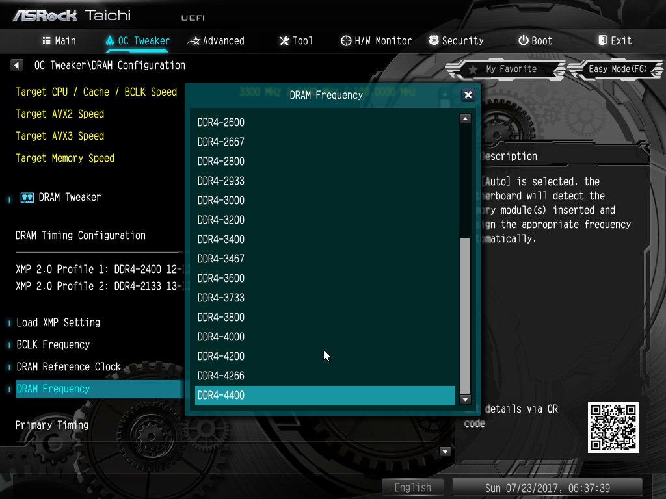
Task: Click the Advanced star icon
Action: (x=194, y=41)
